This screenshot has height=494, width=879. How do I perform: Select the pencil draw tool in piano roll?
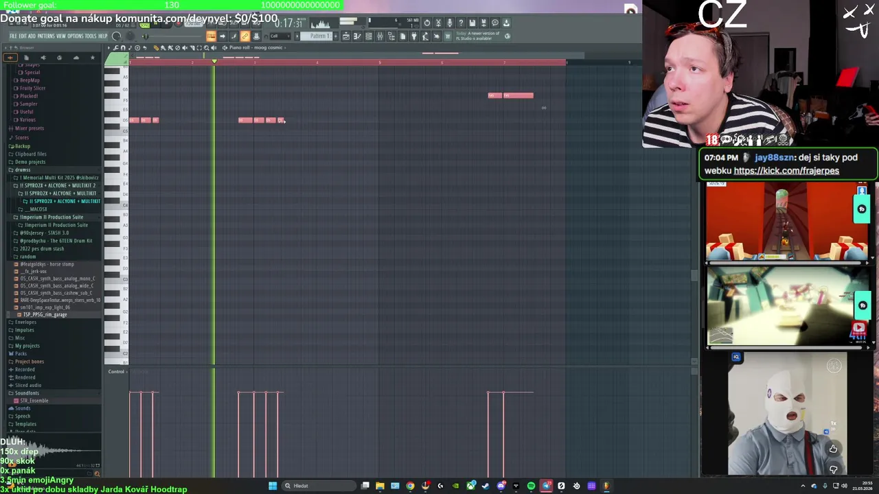coord(157,48)
